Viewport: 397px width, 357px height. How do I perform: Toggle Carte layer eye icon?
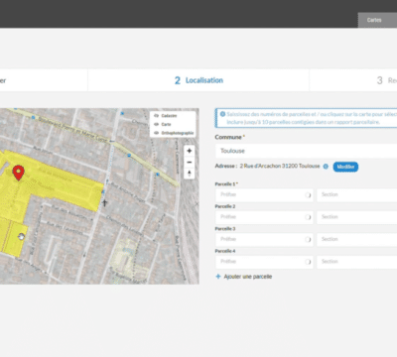(157, 124)
